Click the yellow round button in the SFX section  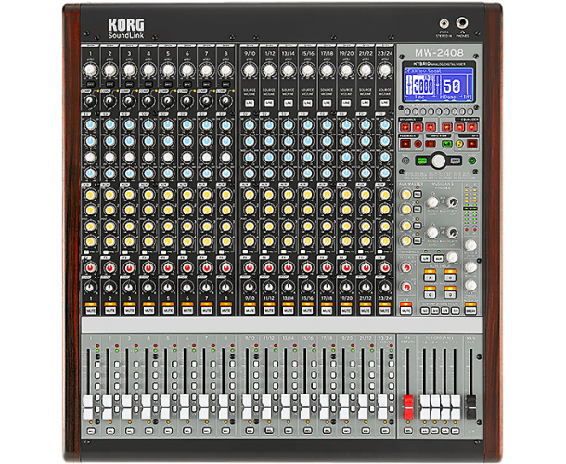click(x=459, y=144)
